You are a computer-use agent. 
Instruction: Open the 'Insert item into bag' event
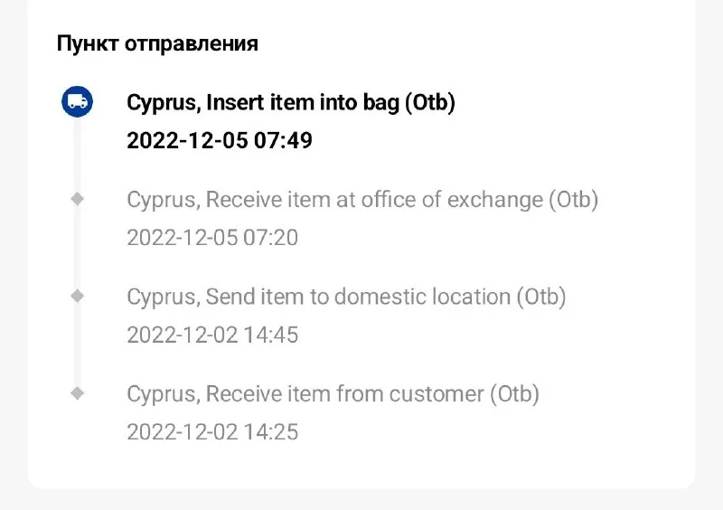coord(290,102)
